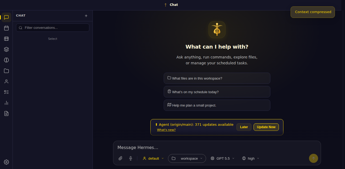Open settings gear at sidebar bottom

pos(6,162)
